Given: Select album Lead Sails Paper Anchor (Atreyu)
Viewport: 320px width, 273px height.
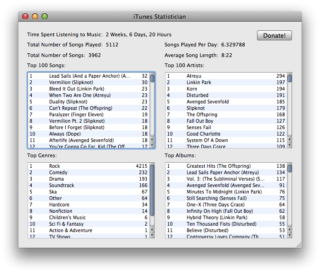Looking at the screenshot, I should tap(226, 173).
